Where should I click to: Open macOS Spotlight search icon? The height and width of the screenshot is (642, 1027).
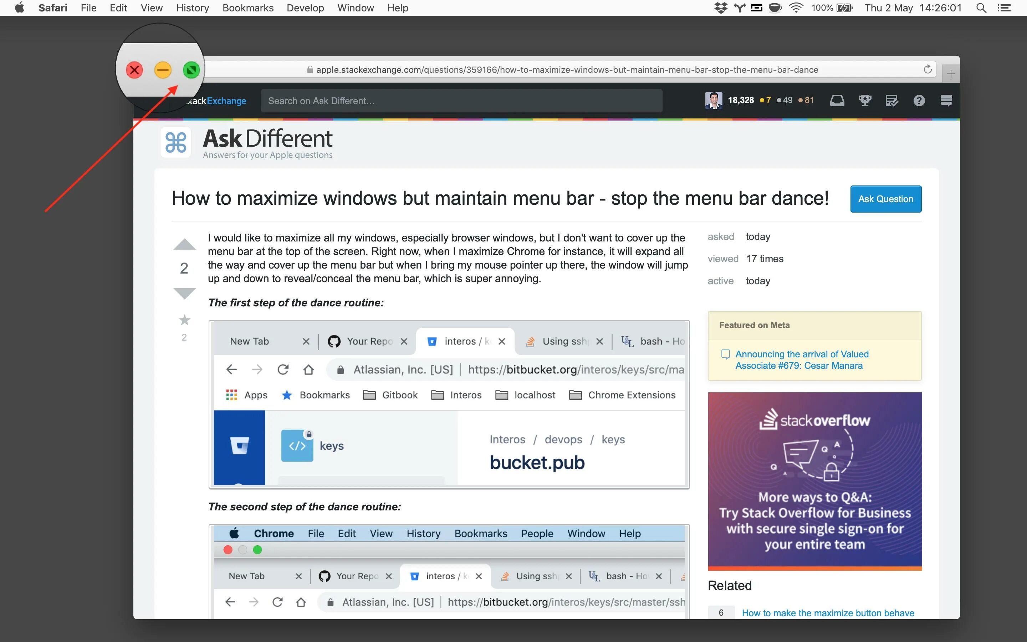(x=981, y=8)
